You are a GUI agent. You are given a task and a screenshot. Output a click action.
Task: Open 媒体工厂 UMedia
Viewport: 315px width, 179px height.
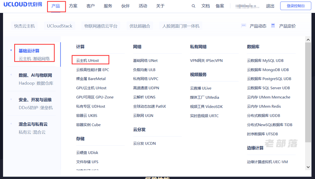[x=205, y=97]
